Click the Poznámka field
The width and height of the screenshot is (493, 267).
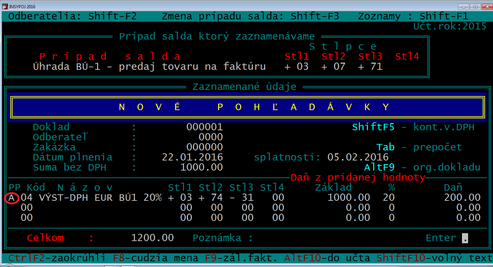(x=223, y=238)
